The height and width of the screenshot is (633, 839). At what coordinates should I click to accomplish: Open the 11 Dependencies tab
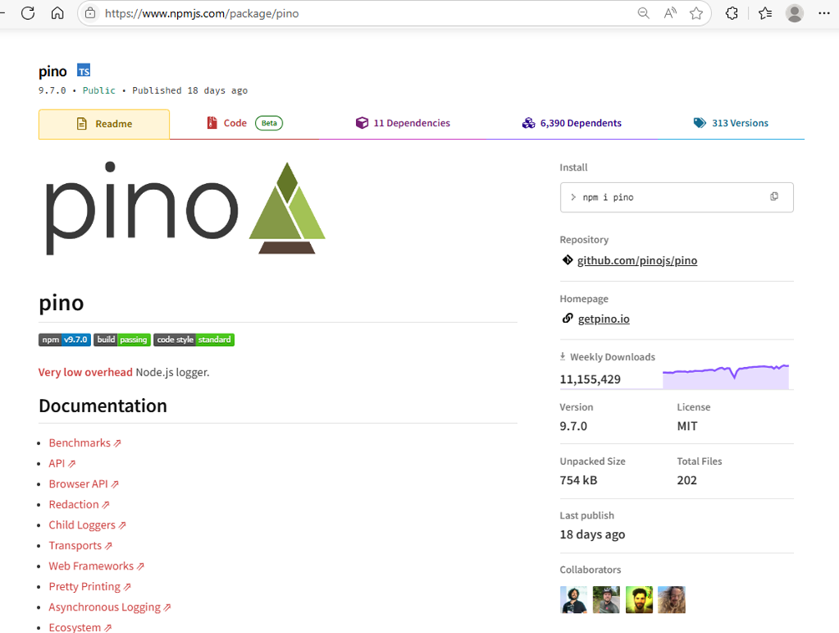click(403, 123)
